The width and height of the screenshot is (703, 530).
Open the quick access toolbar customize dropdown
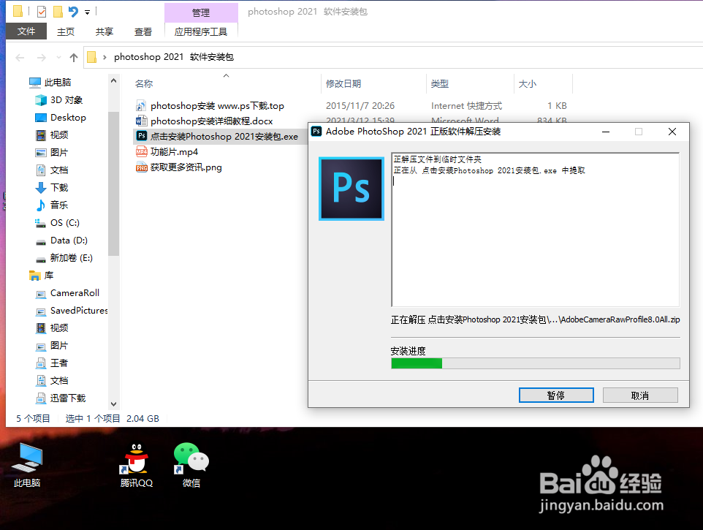88,12
